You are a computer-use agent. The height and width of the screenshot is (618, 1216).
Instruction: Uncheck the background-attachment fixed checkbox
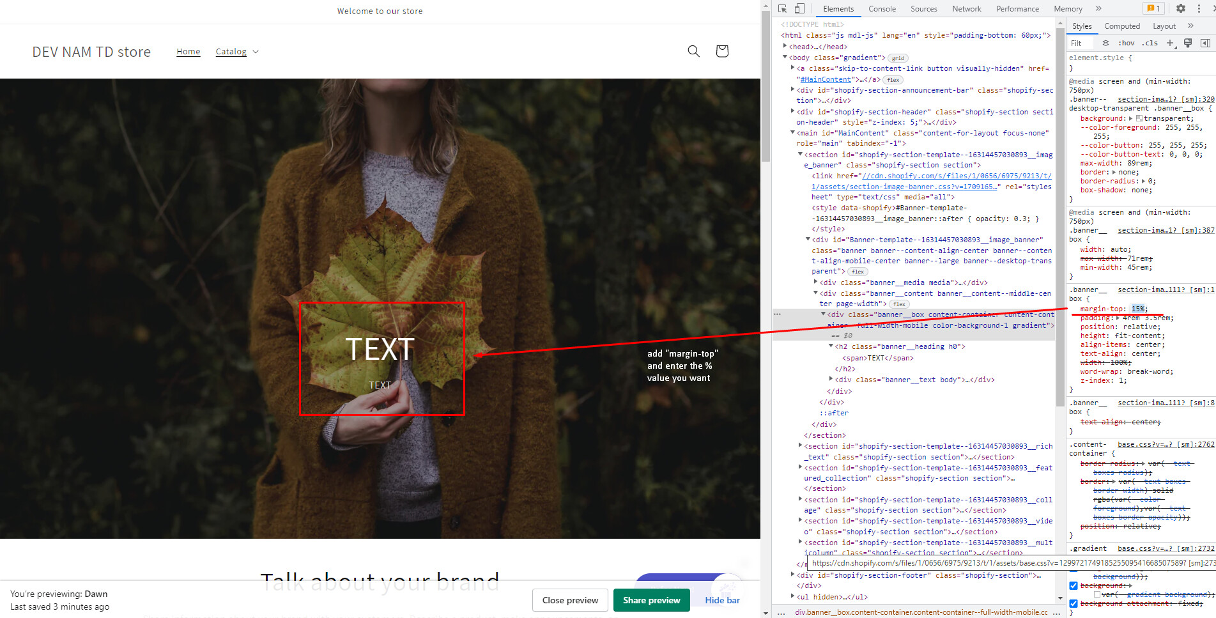1074,603
